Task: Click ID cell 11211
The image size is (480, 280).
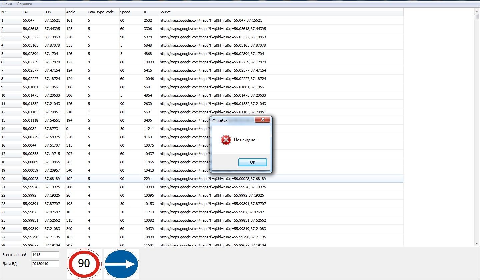Action: 151,129
